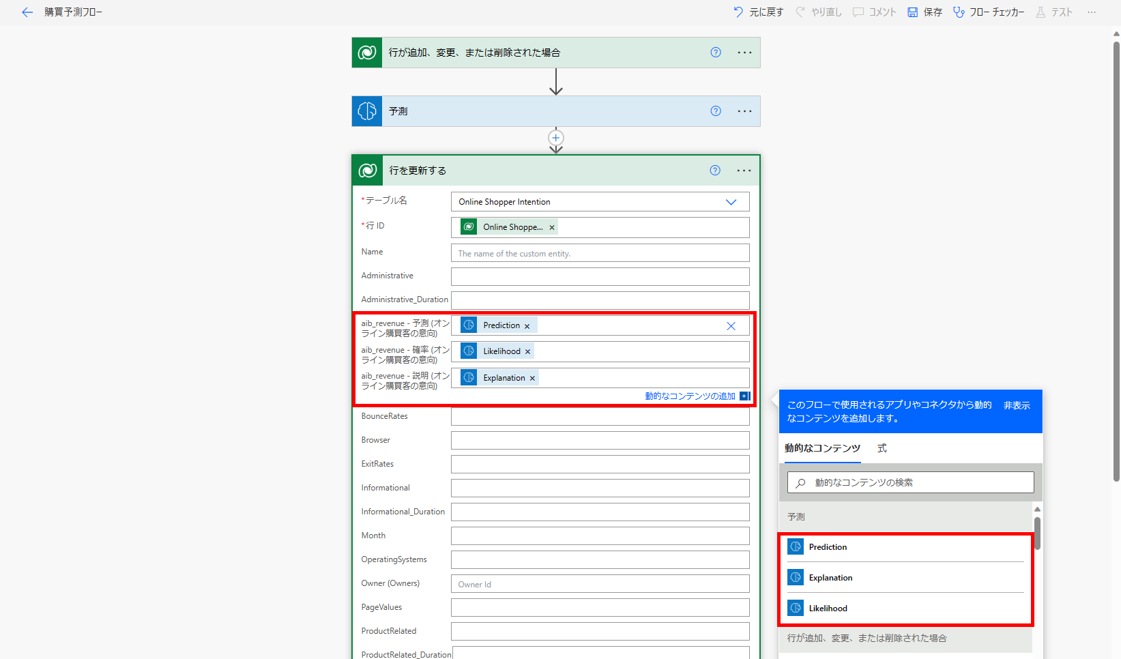The width and height of the screenshot is (1121, 659).
Task: Run the フロー チェッカー
Action: (x=989, y=12)
